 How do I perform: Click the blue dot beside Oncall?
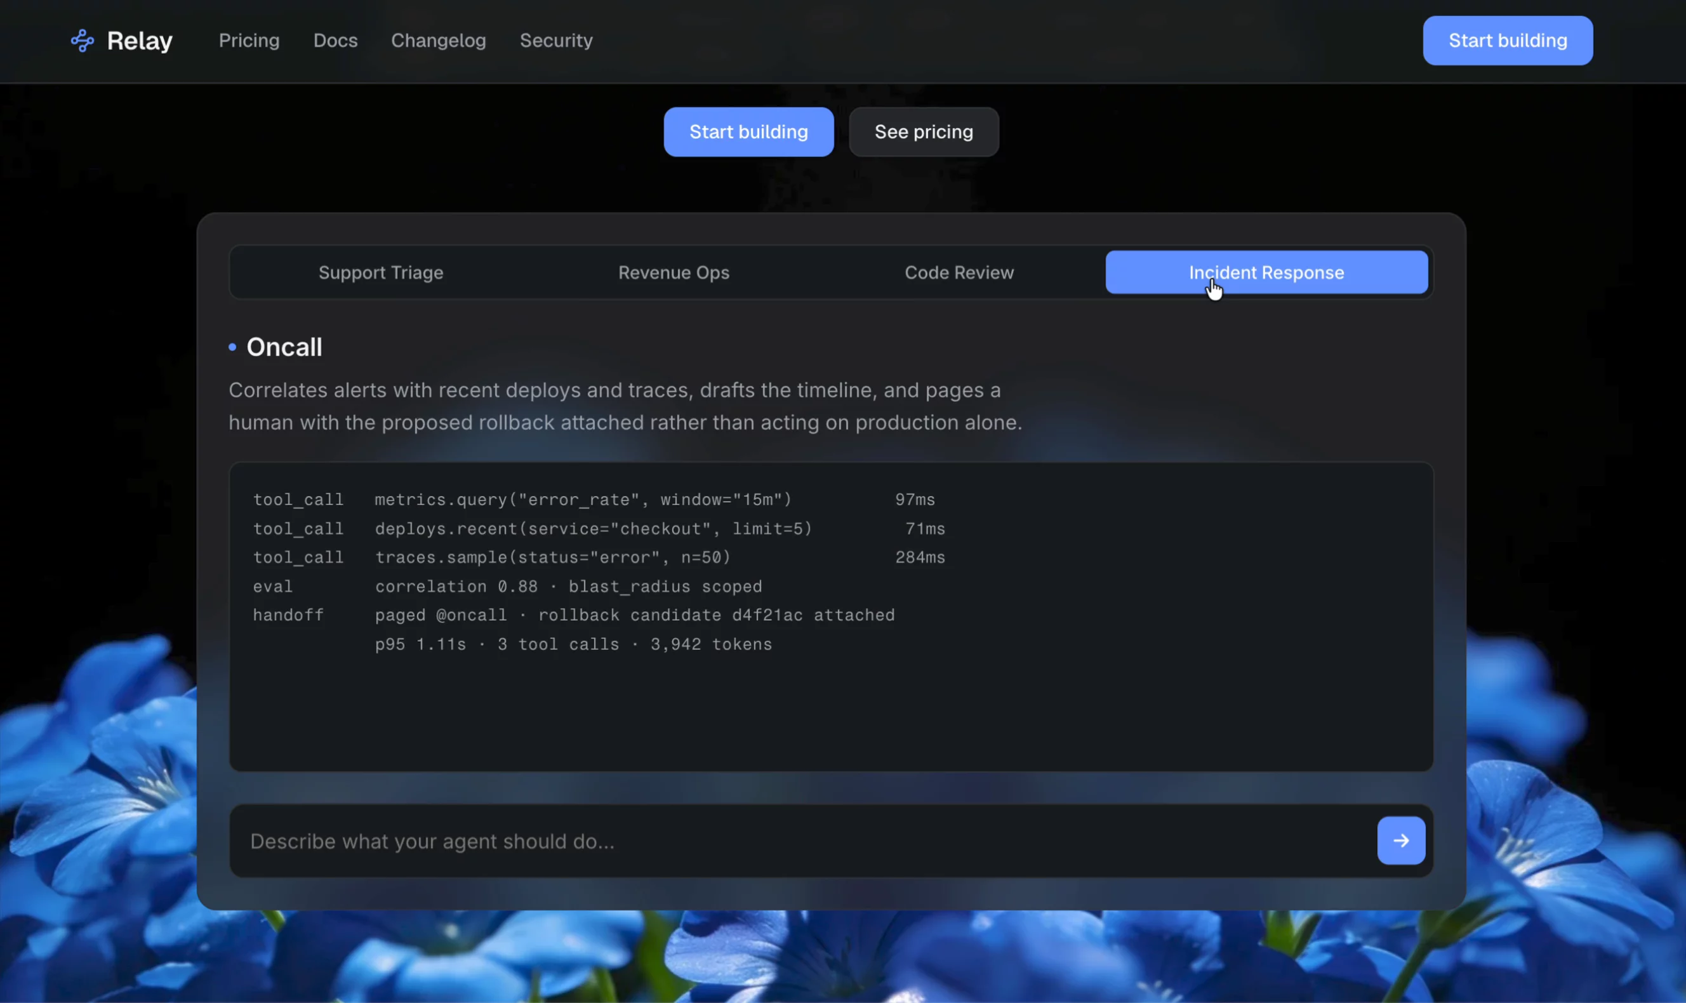[232, 347]
